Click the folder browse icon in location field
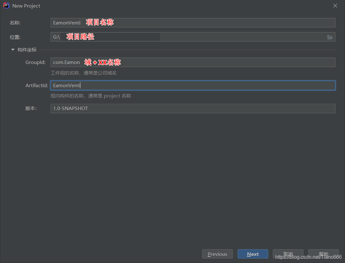The image size is (345, 263). (x=330, y=37)
